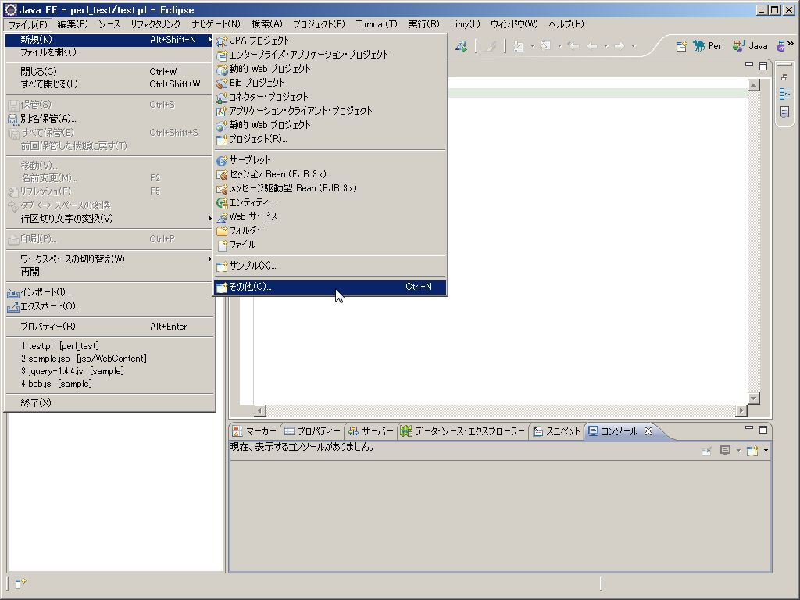Select セッション Bean (EJB 3.x)

click(330, 174)
